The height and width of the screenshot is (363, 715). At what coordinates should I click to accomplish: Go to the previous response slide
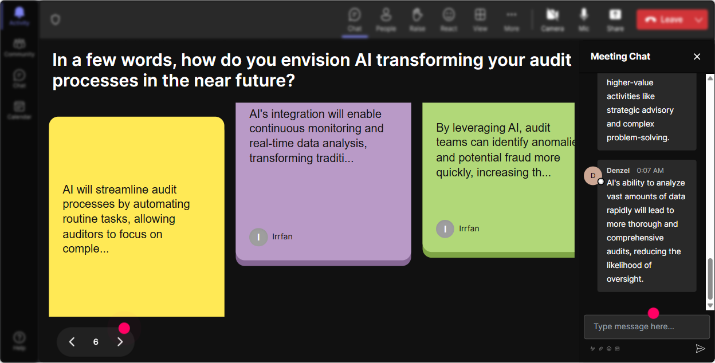tap(72, 342)
